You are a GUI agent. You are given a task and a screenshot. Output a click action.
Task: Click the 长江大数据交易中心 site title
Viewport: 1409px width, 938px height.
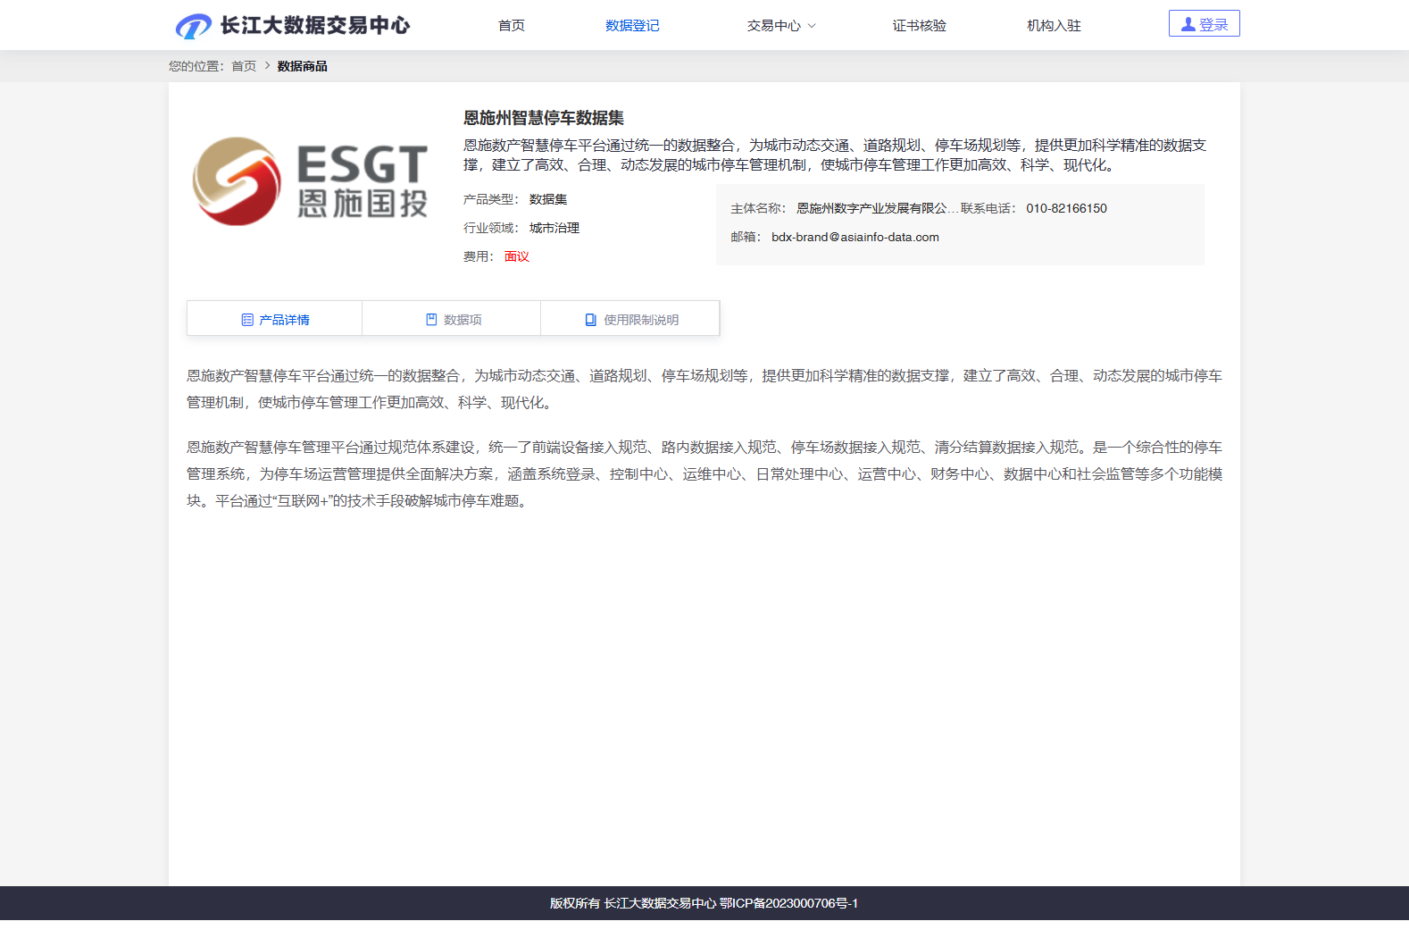(315, 26)
